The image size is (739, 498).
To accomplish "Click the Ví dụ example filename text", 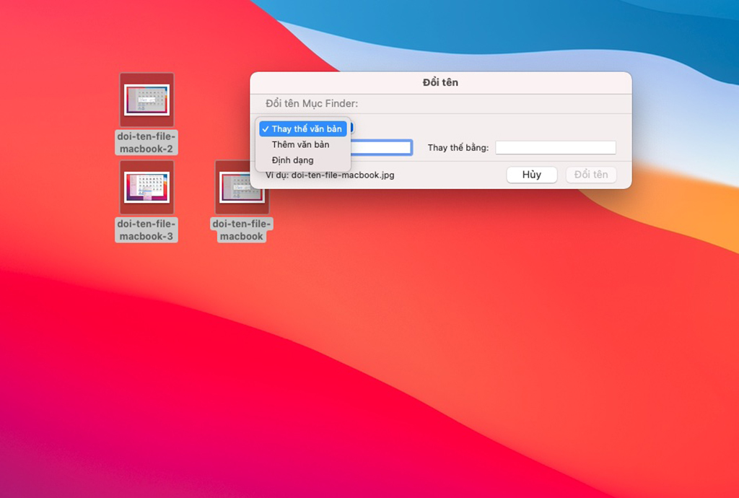I will coord(330,175).
